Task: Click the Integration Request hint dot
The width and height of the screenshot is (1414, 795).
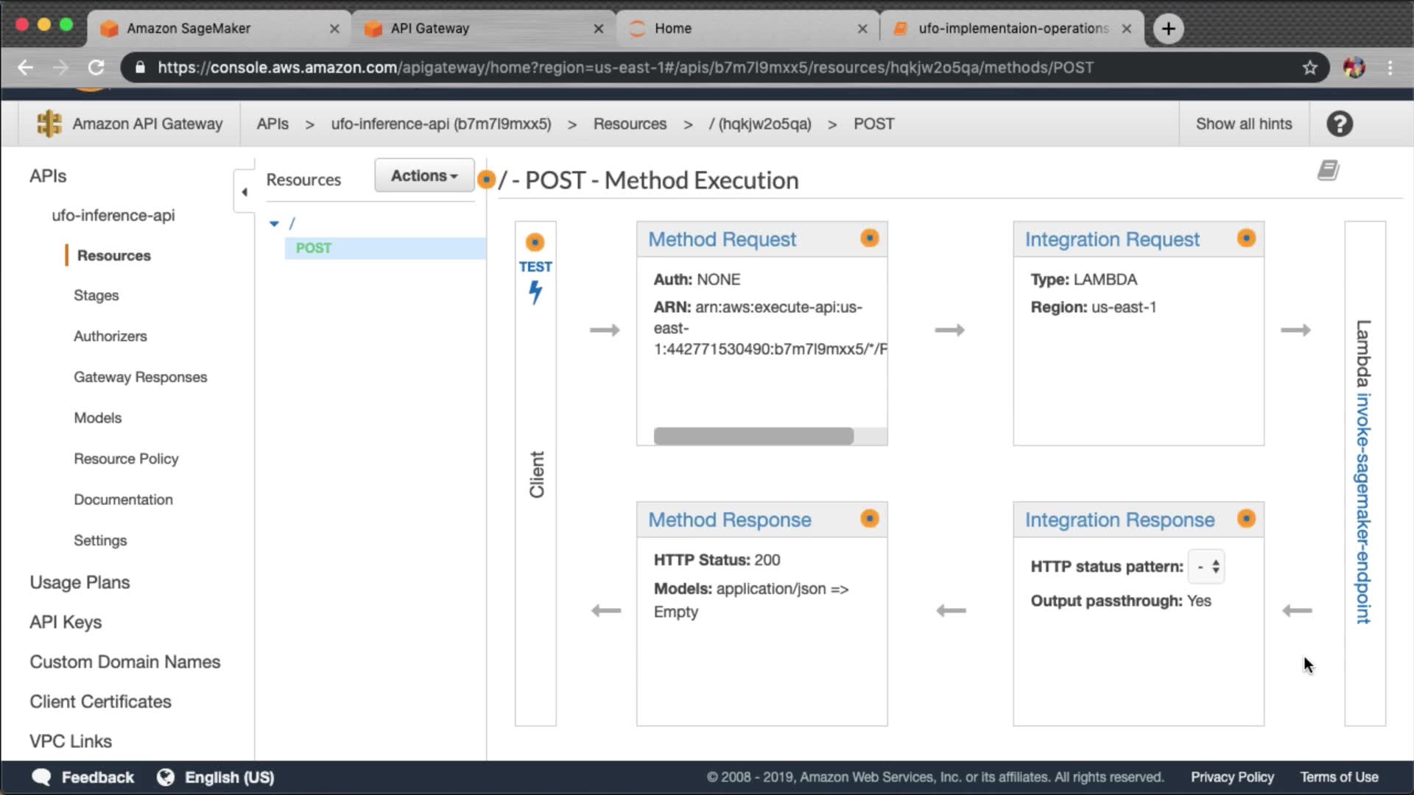Action: (x=1246, y=238)
